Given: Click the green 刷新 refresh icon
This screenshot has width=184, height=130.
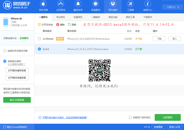Looking at the screenshot, I should (69, 25).
